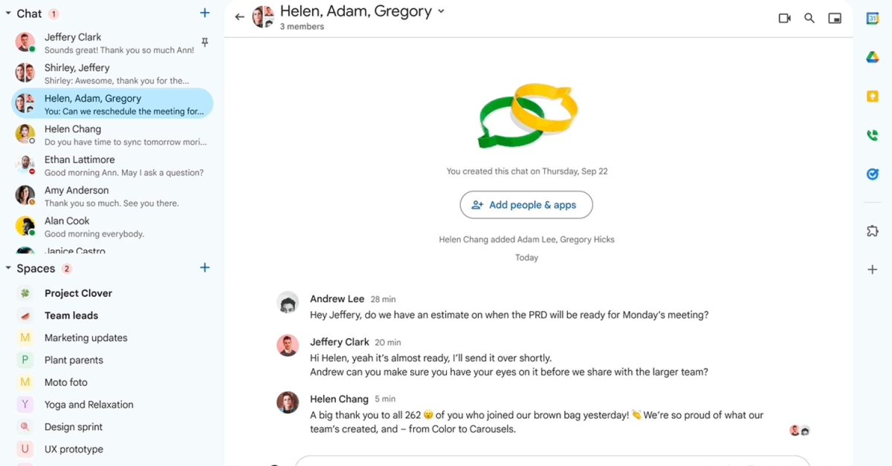
Task: Start a new chat with plus
Action: [x=205, y=13]
